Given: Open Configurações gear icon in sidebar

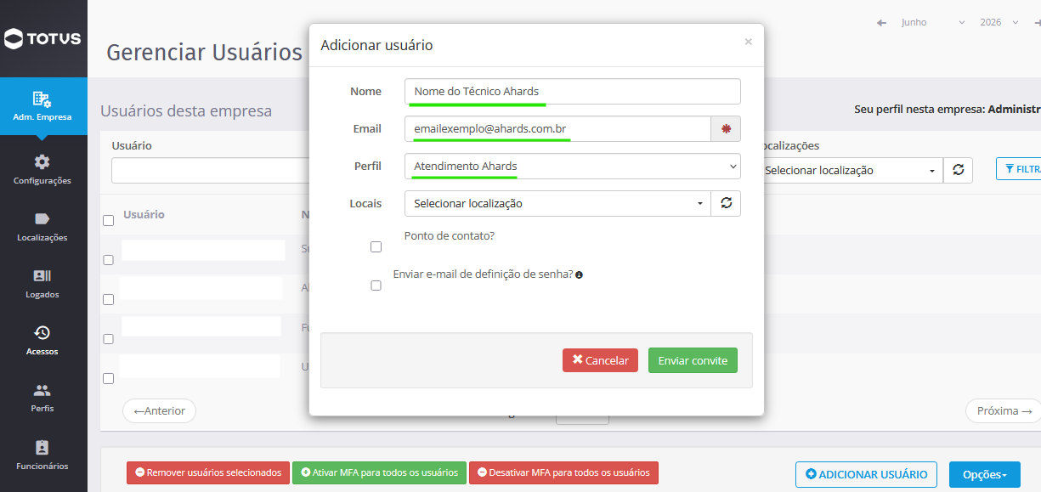Looking at the screenshot, I should coord(42,161).
